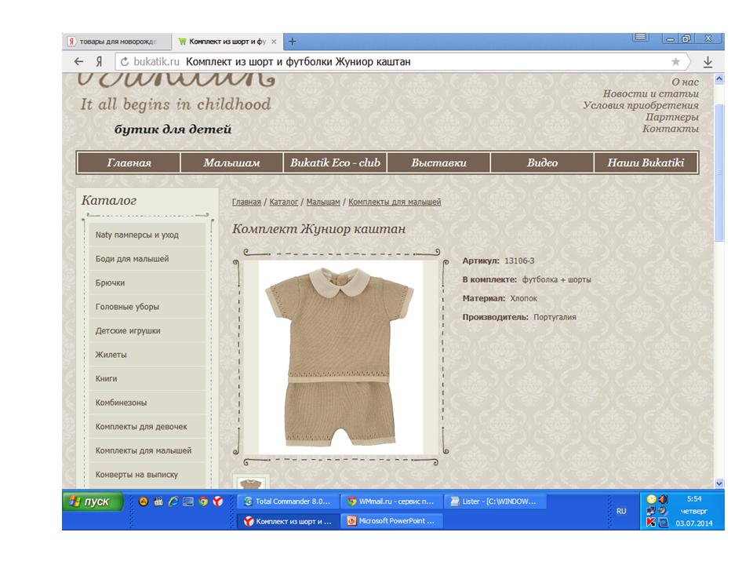Screen dimensions: 753x565
Task: Open 'Условия приобретения' link
Action: coord(641,105)
